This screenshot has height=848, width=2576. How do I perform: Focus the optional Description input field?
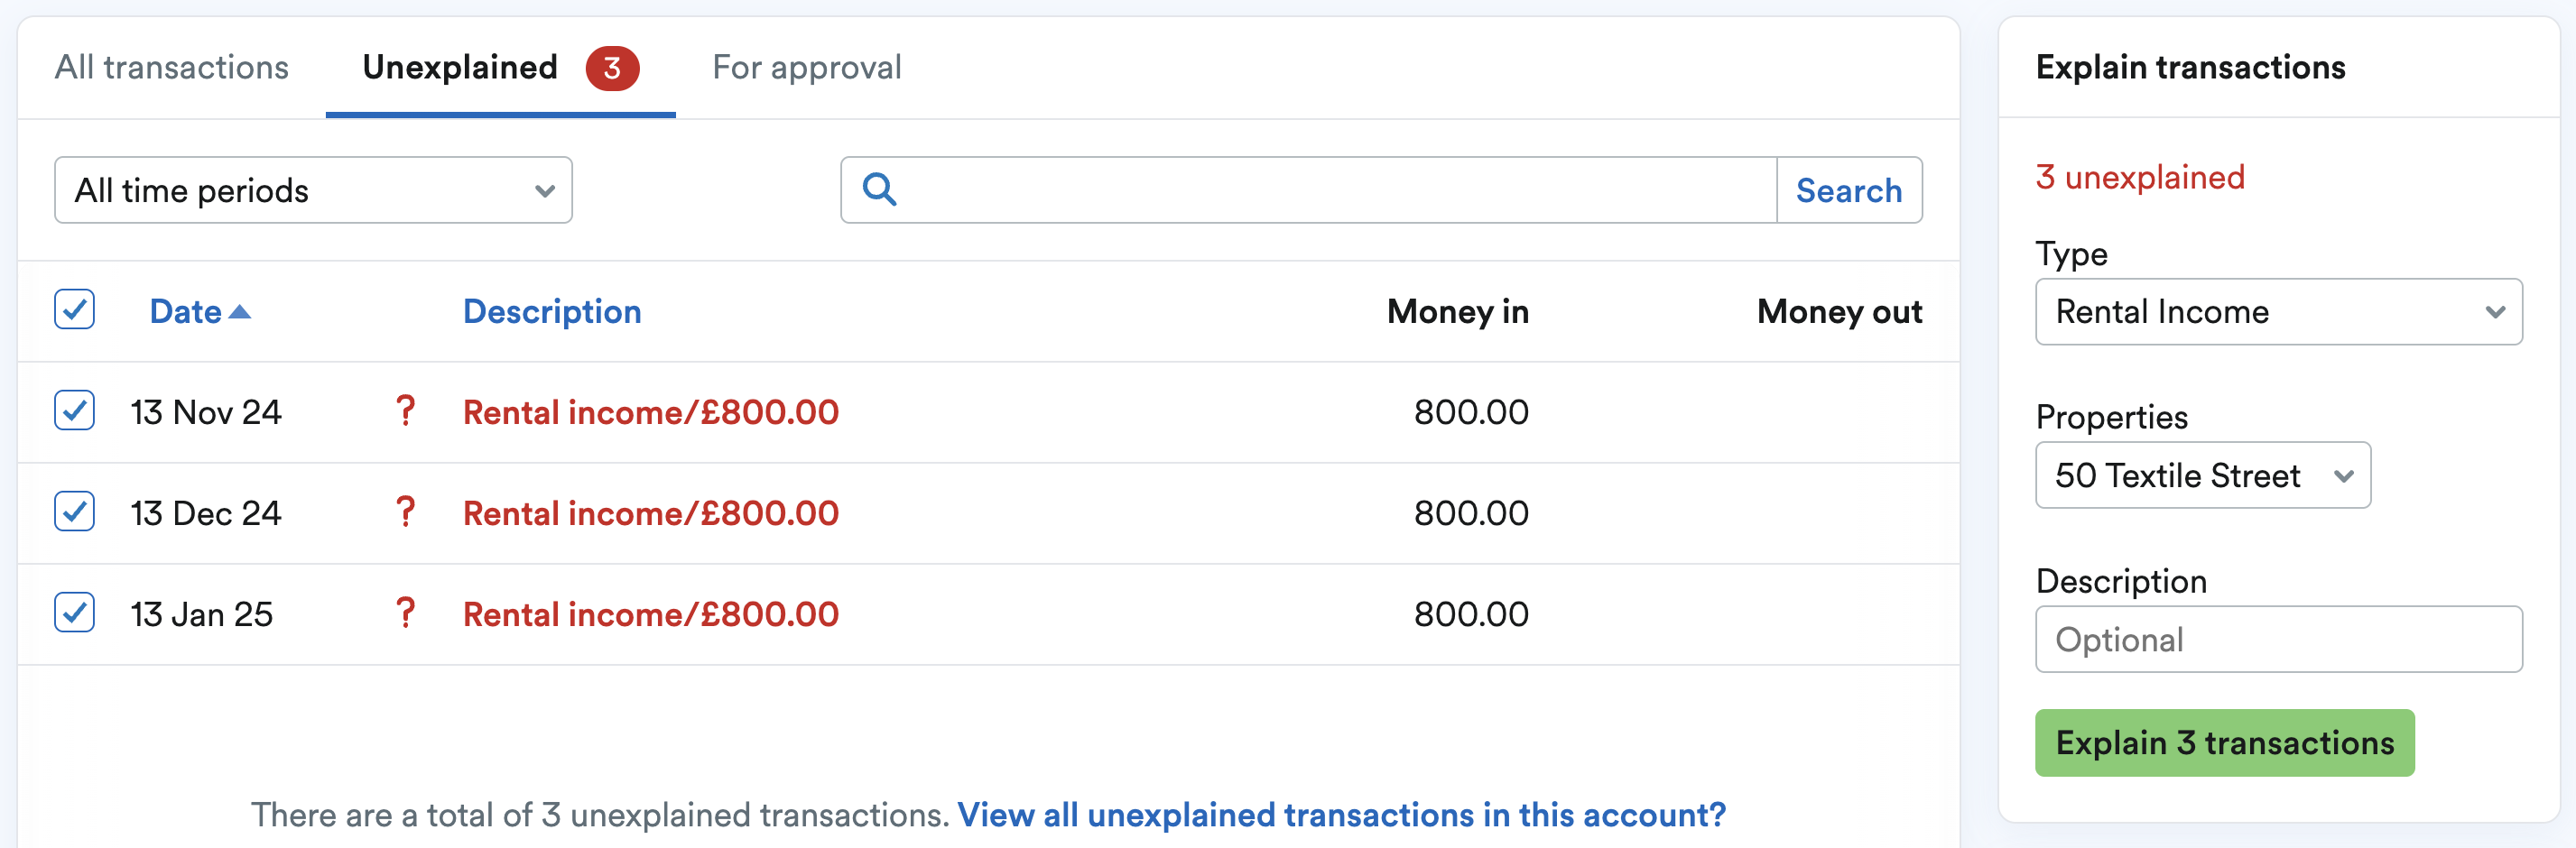click(x=2278, y=639)
